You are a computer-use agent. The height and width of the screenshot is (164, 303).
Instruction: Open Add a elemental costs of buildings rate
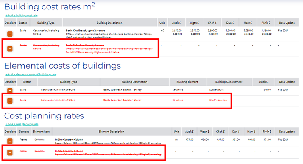31,74
